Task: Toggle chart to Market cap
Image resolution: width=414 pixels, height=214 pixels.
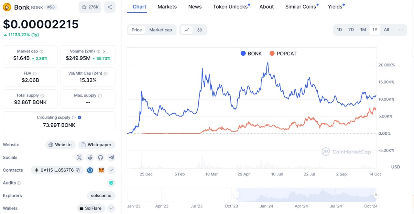Action: pos(160,30)
